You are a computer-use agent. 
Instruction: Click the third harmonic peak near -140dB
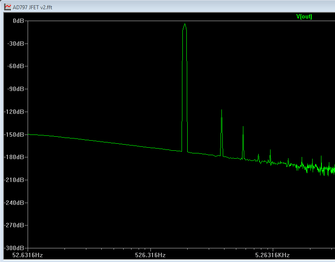243,127
